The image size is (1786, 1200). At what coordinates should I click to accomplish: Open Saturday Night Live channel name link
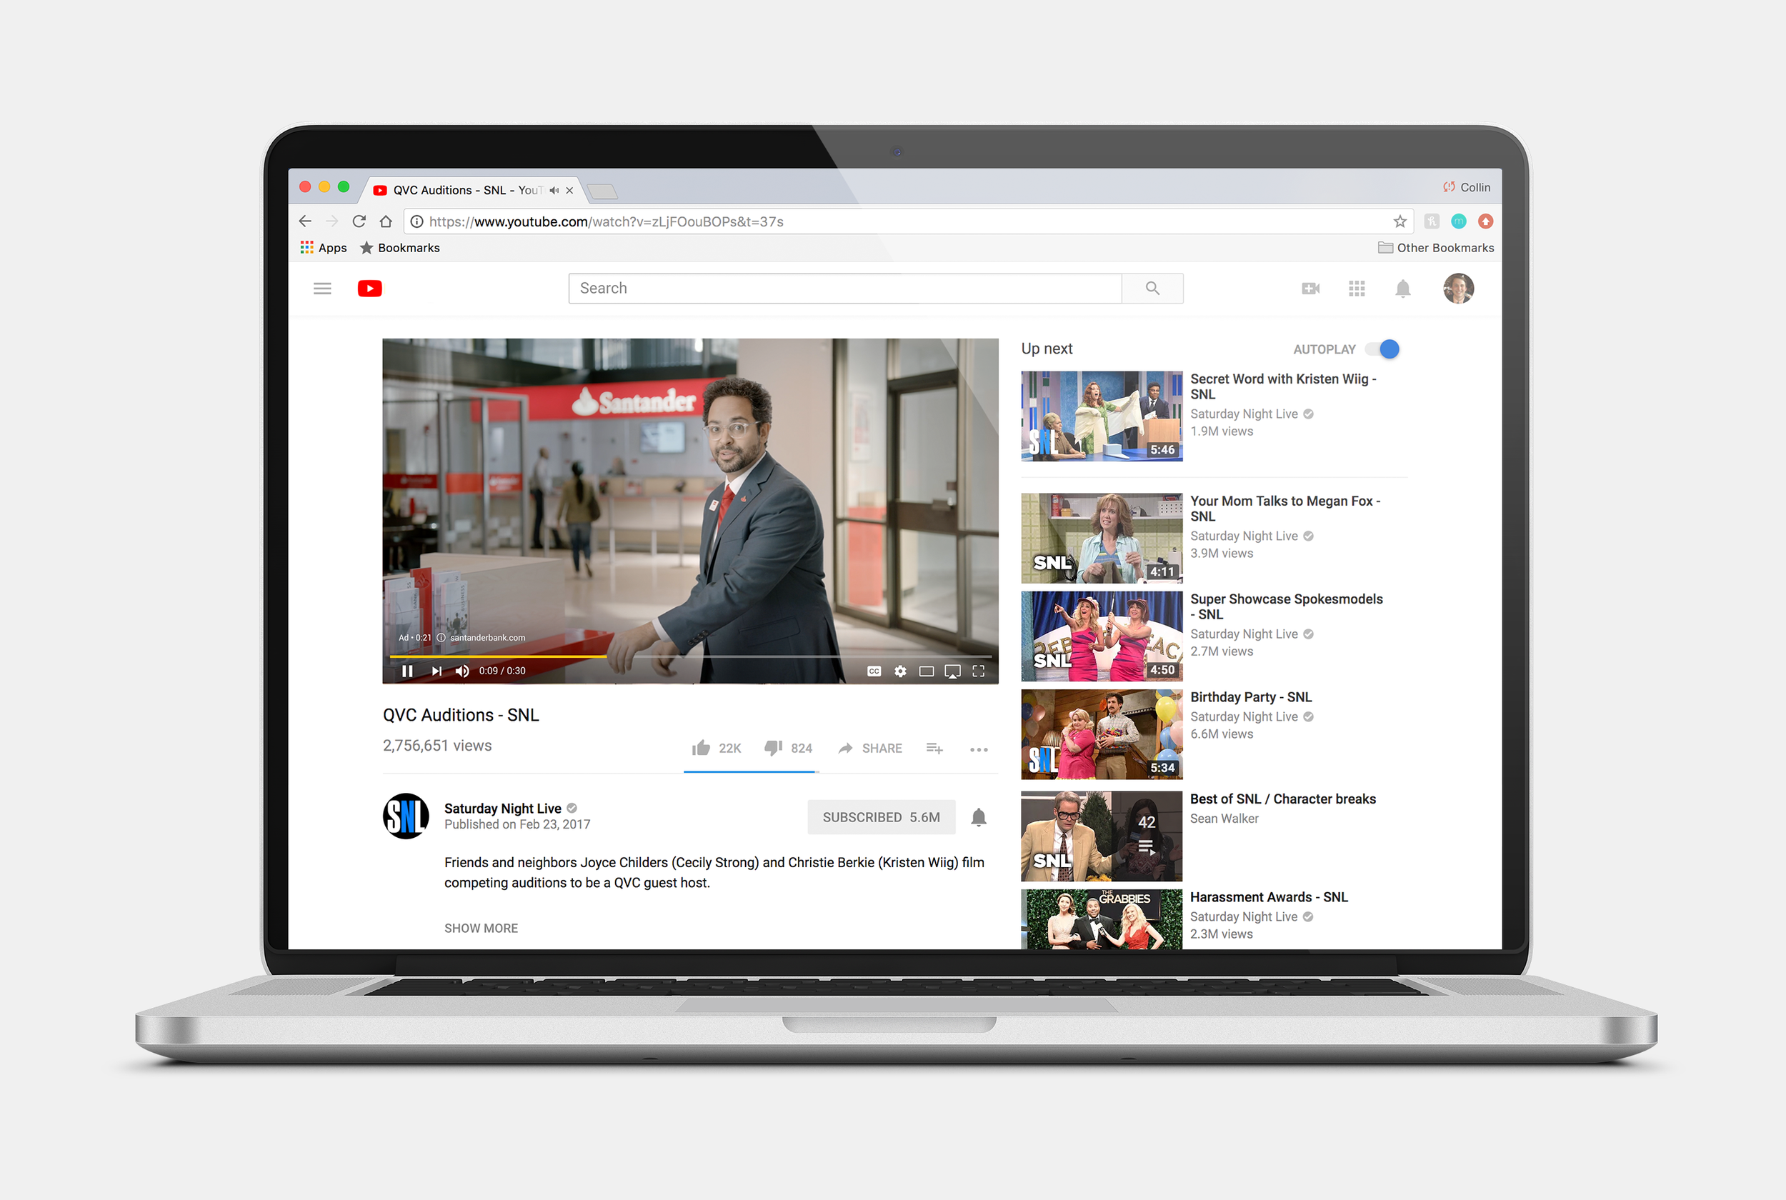pyautogui.click(x=503, y=808)
